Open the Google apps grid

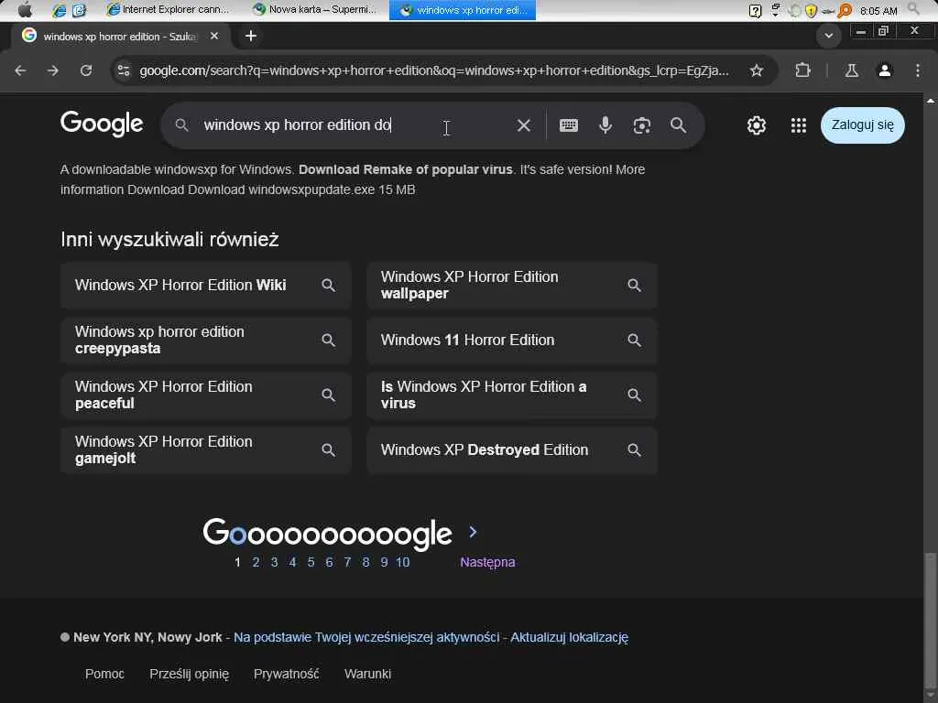tap(799, 124)
